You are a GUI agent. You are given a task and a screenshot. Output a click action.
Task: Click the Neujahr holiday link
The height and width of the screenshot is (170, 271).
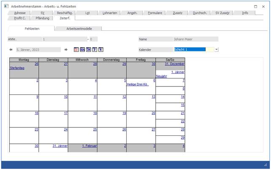click(162, 76)
